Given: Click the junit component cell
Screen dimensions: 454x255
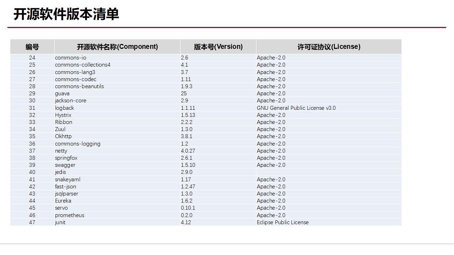Looking at the screenshot, I should point(117,222).
